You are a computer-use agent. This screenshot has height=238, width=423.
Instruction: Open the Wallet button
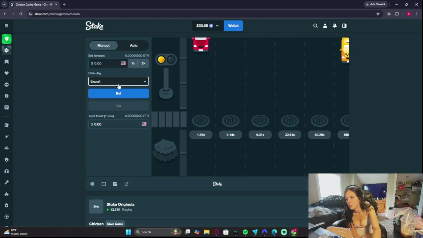tap(233, 25)
